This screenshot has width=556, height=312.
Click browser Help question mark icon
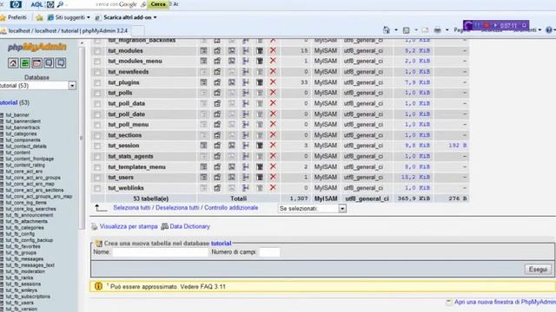tap(549, 30)
